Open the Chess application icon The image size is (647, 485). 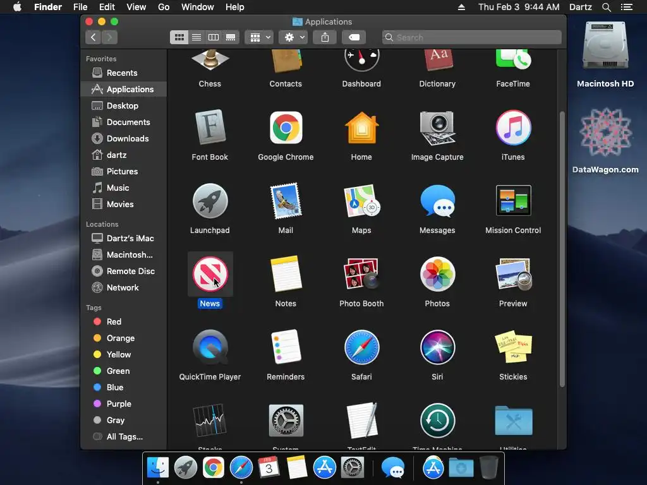(x=210, y=61)
